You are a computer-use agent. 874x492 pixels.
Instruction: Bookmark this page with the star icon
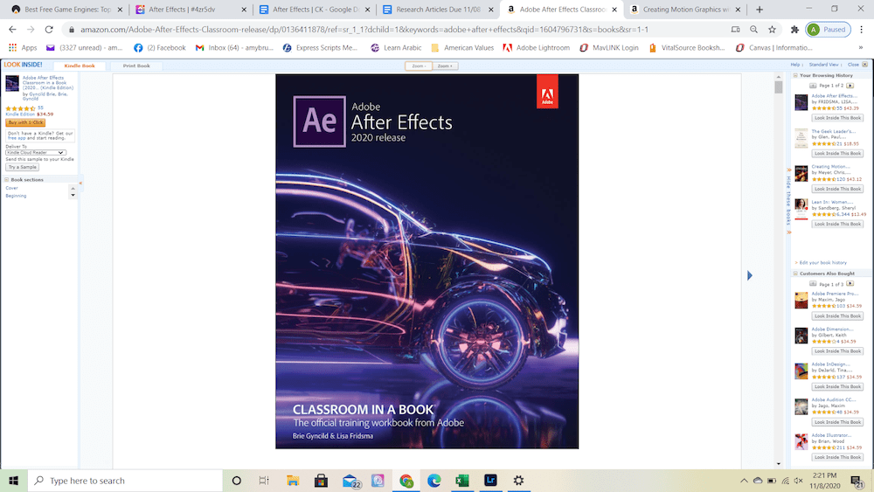[x=772, y=30]
